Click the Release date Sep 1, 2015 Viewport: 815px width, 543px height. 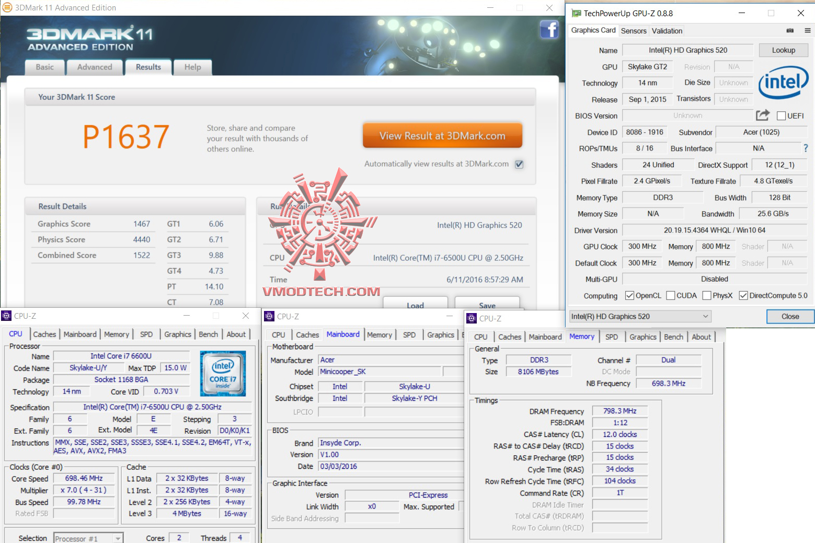click(x=647, y=99)
